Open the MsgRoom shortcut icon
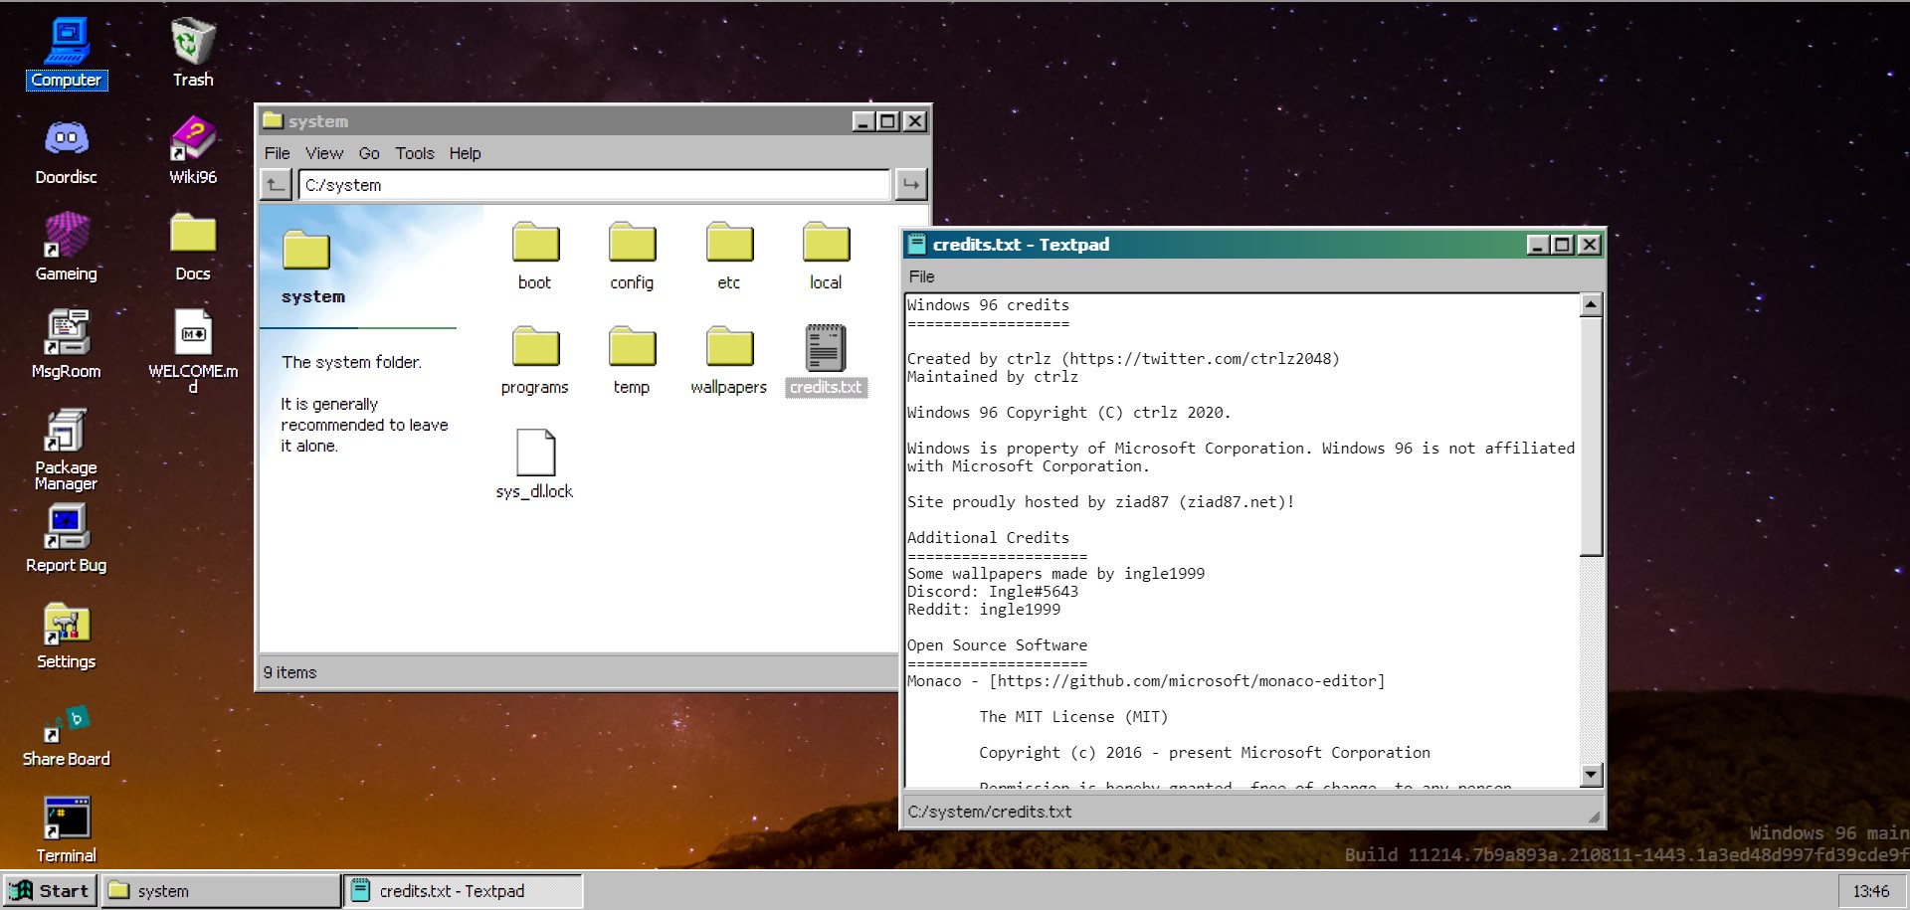The height and width of the screenshot is (910, 1910). pos(66,333)
